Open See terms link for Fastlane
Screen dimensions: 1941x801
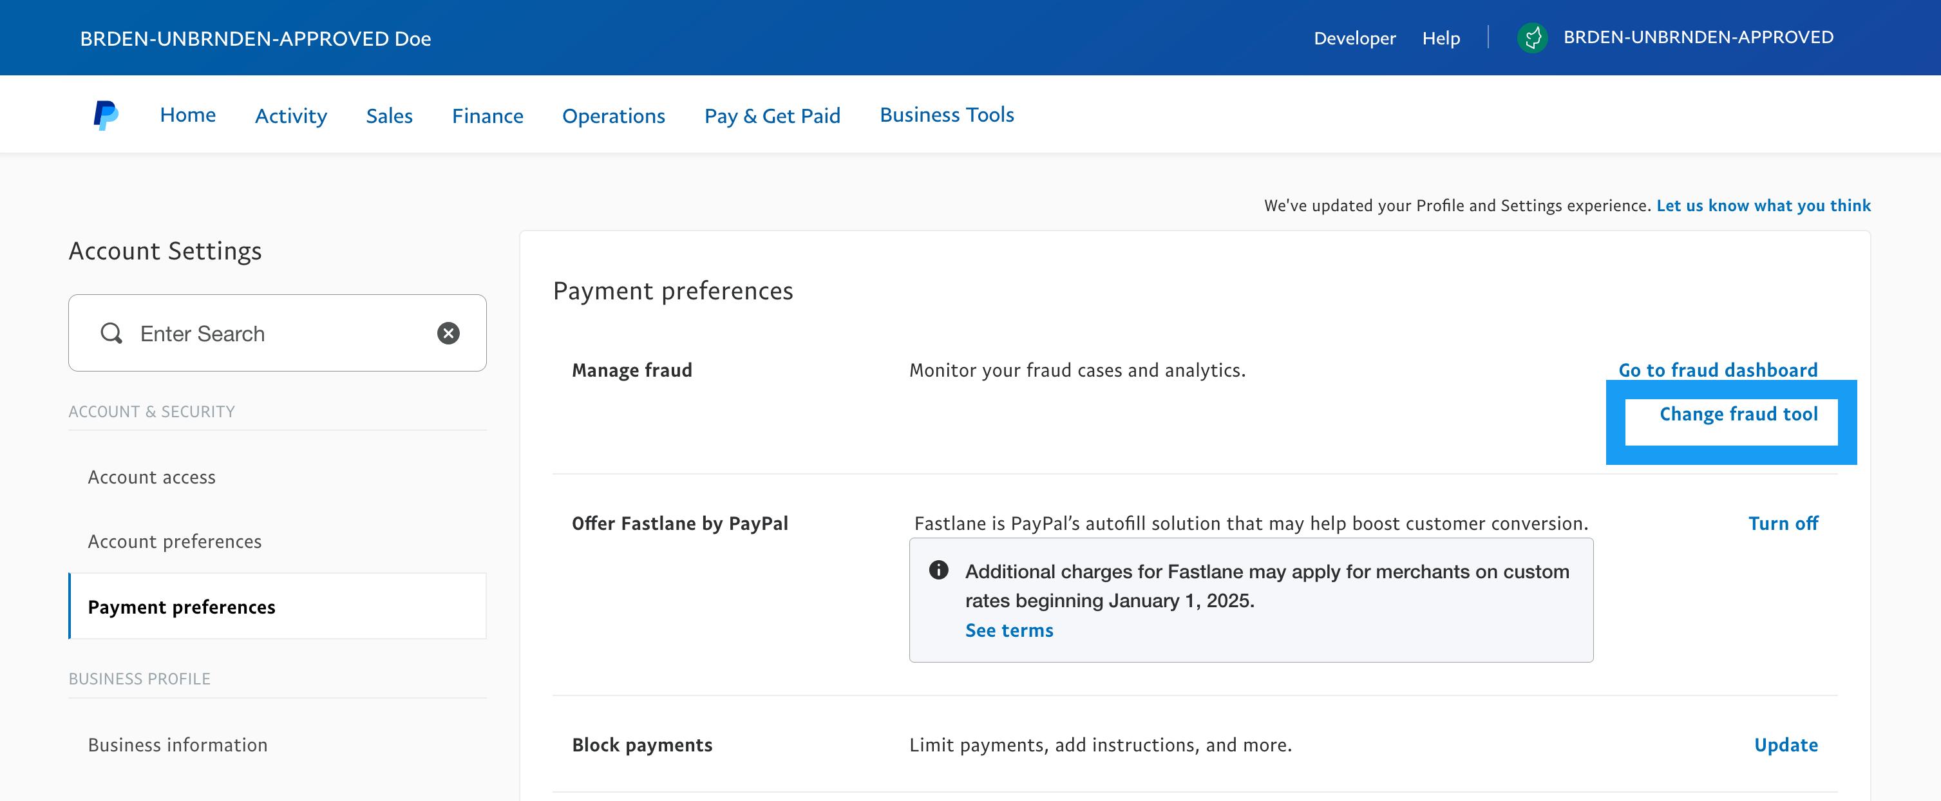[1009, 631]
